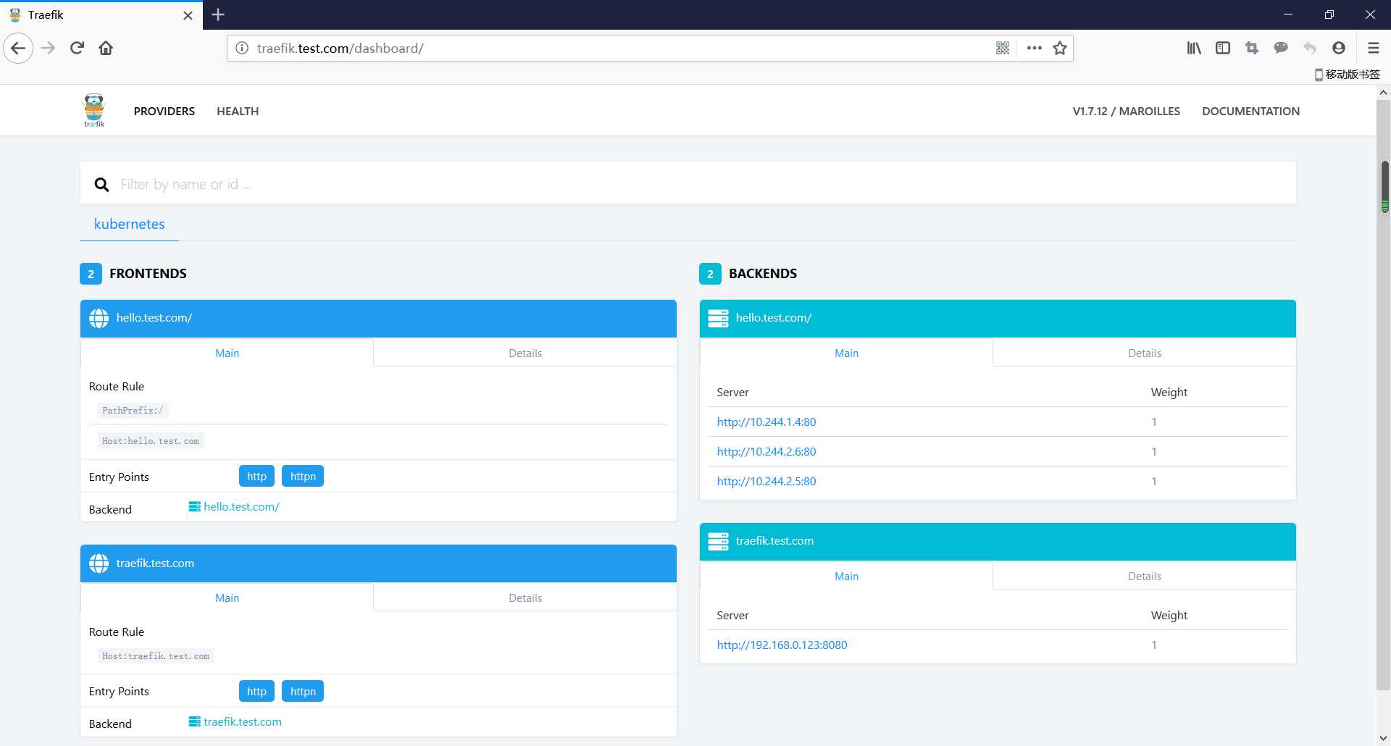Select the kubernetes provider tab
The image size is (1391, 746).
pyautogui.click(x=130, y=225)
